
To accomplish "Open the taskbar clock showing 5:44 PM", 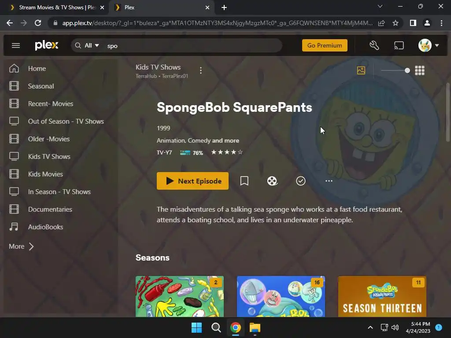I will click(418, 327).
